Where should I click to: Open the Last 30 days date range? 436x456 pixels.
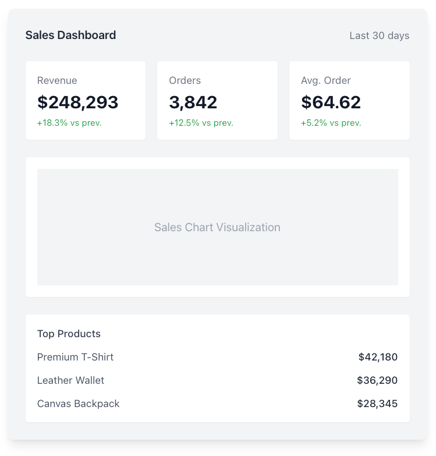coord(379,36)
